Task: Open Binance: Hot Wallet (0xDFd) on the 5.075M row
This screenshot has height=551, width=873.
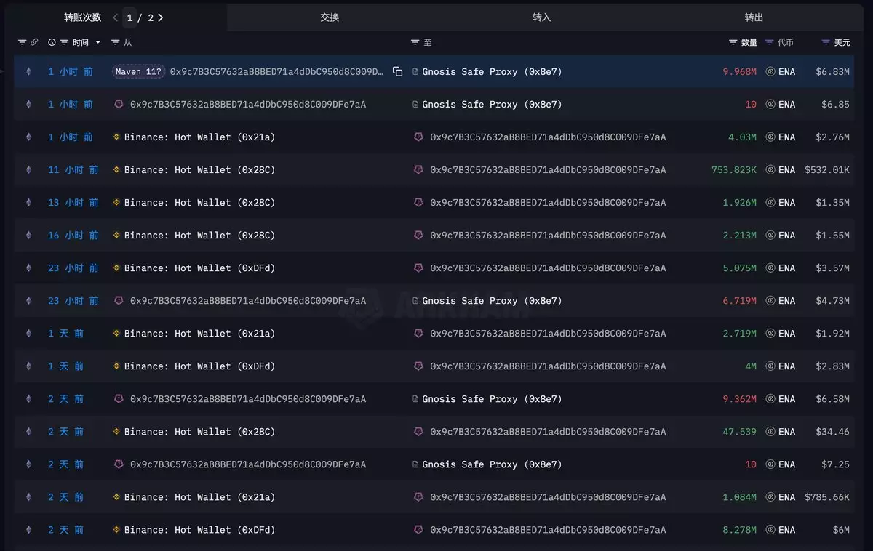Action: (199, 268)
